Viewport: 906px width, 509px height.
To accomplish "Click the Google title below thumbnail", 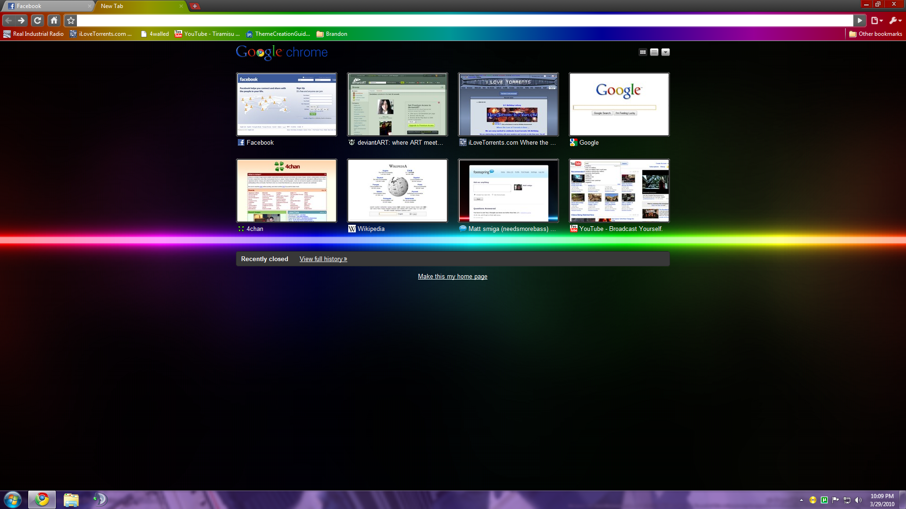I will 589,142.
